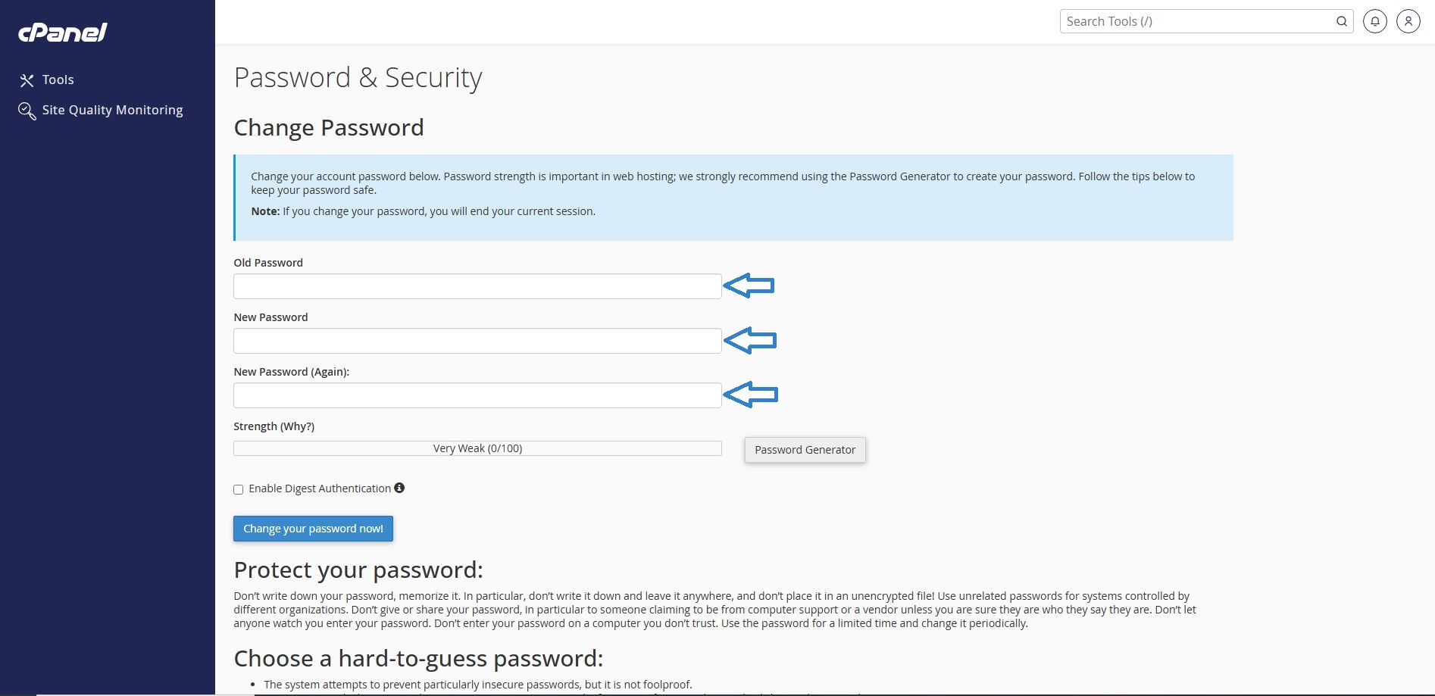Screen dimensions: 1435x696
Task: Click the Old Password label
Action: [x=268, y=263]
